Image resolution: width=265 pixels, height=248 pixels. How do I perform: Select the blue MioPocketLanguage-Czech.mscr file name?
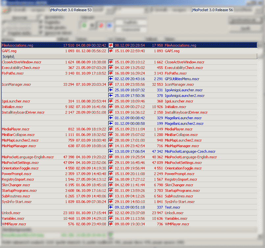pyautogui.click(x=190, y=151)
